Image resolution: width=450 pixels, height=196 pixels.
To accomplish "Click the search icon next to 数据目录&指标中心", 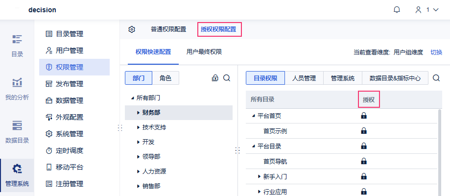I will coord(436,78).
